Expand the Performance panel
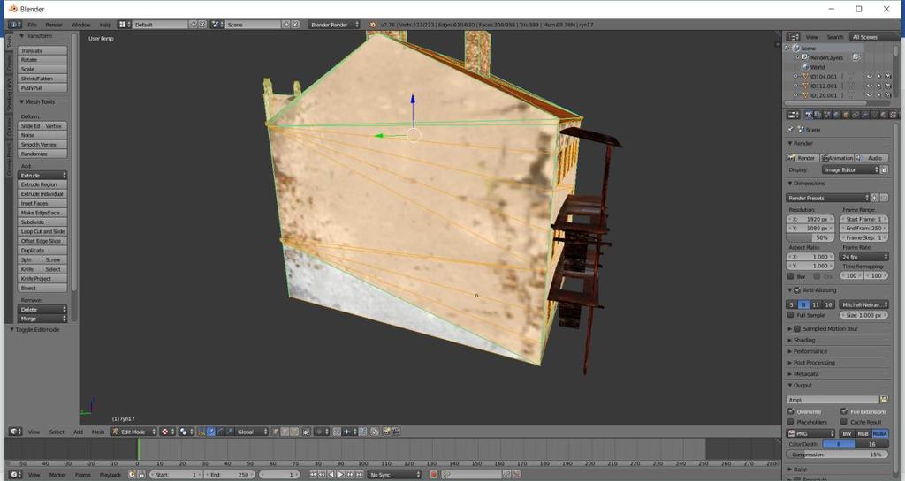Screen dimensions: 905x481 tap(810, 351)
